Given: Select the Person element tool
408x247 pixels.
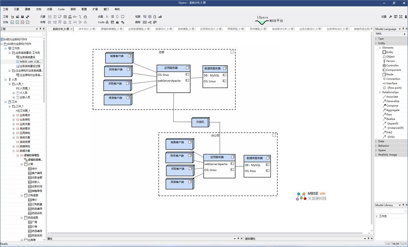Looking at the screenshot, I should (x=390, y=61).
